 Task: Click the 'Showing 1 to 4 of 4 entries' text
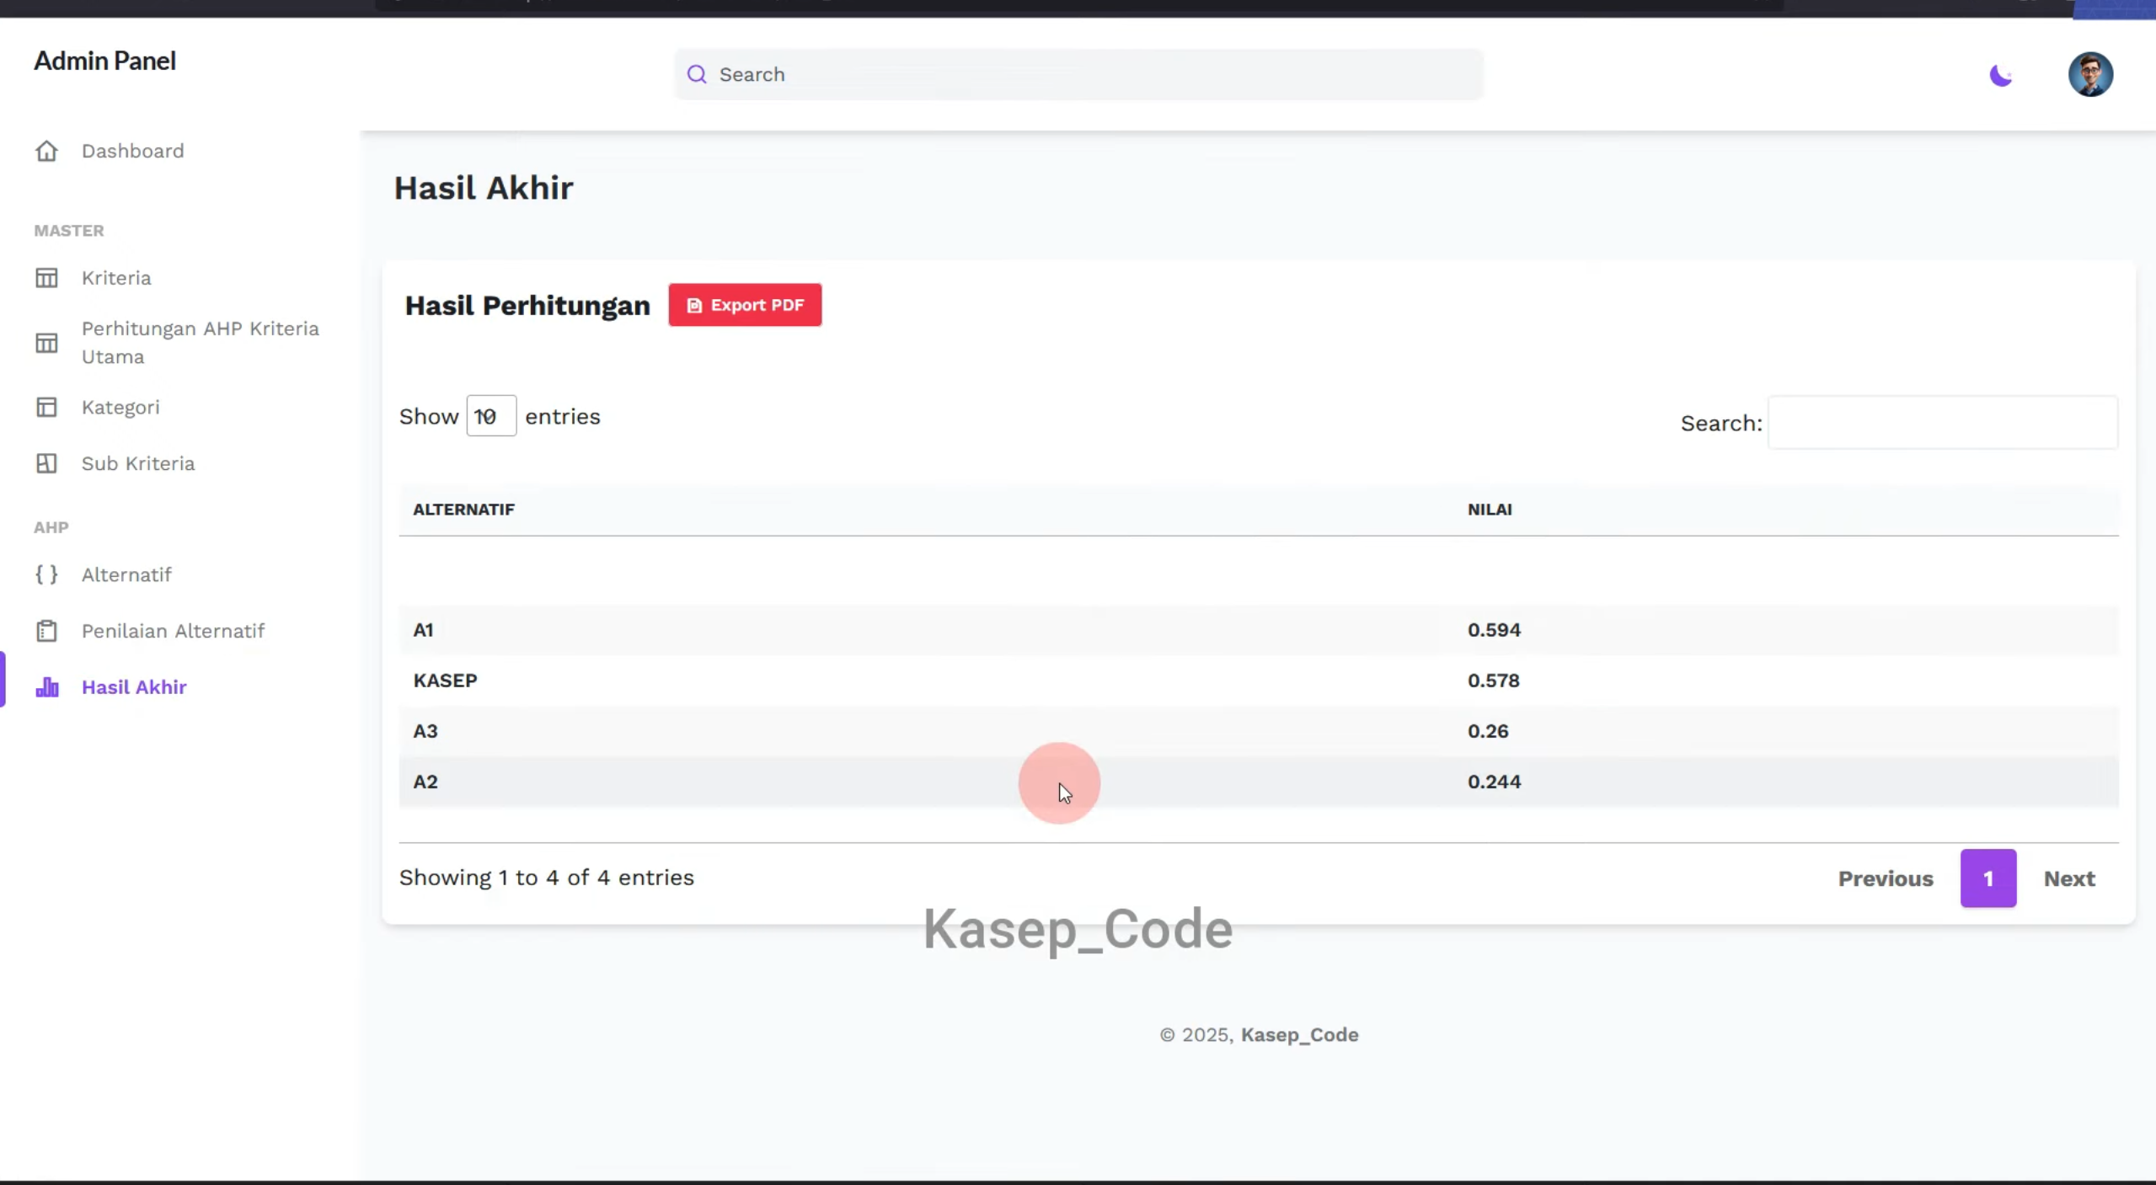[547, 878]
